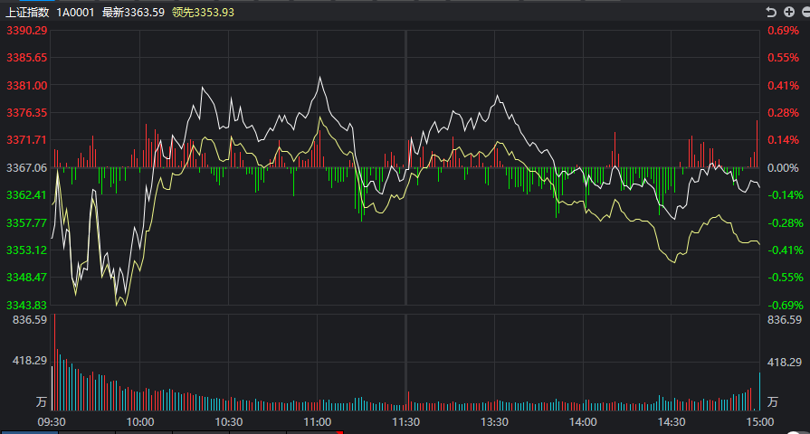810x434 pixels.
Task: Select the 09:30 market open time marker
Action: (52, 422)
